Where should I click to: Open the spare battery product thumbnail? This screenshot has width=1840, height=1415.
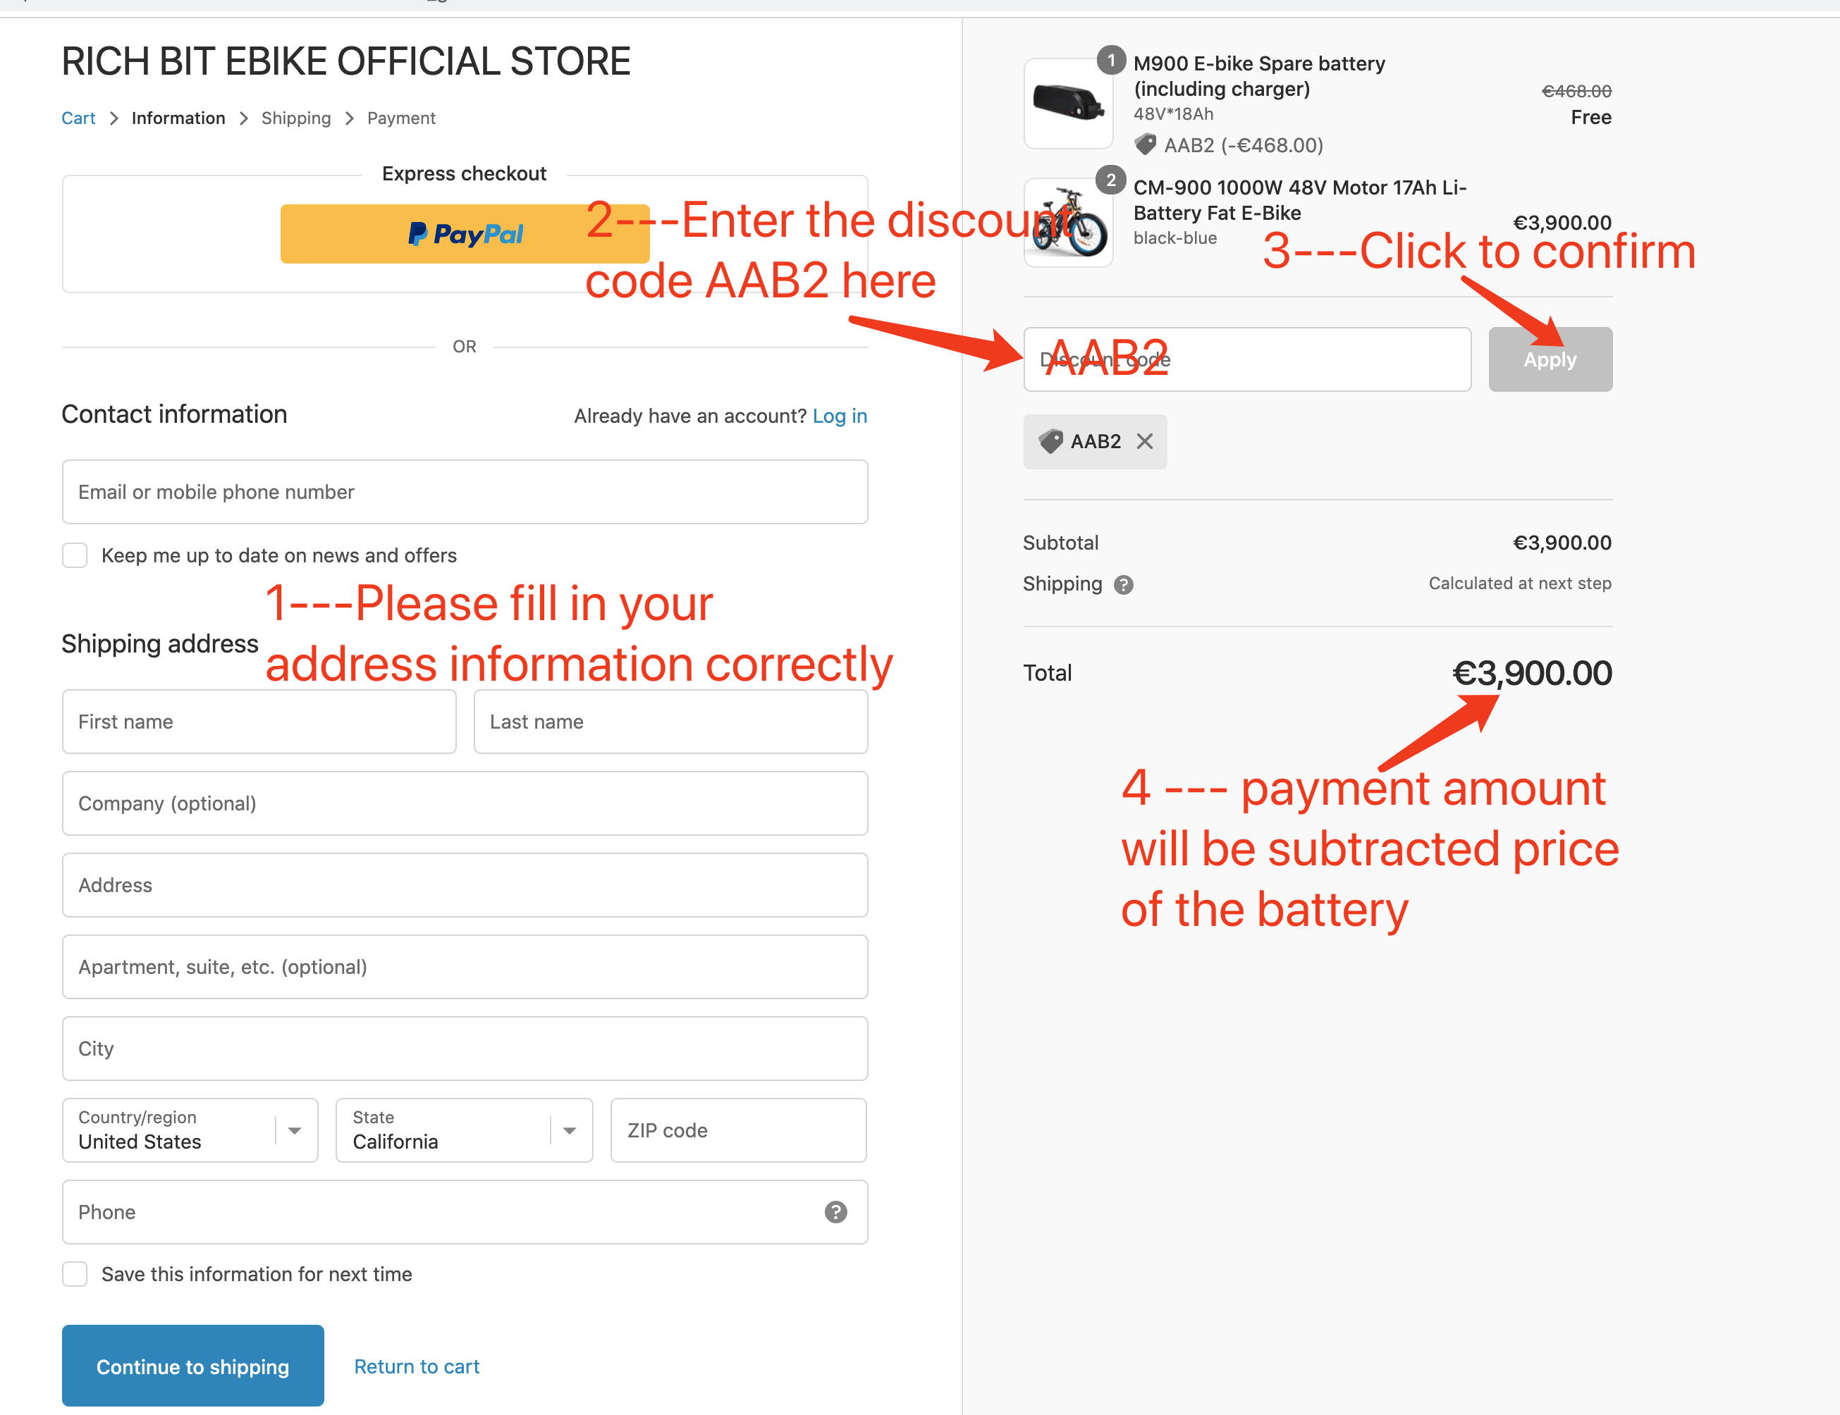1068,104
